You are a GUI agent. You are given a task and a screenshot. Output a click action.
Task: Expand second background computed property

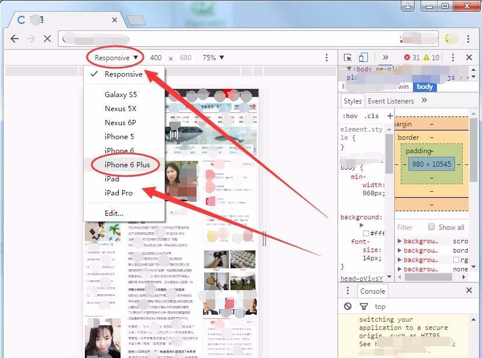pyautogui.click(x=400, y=250)
